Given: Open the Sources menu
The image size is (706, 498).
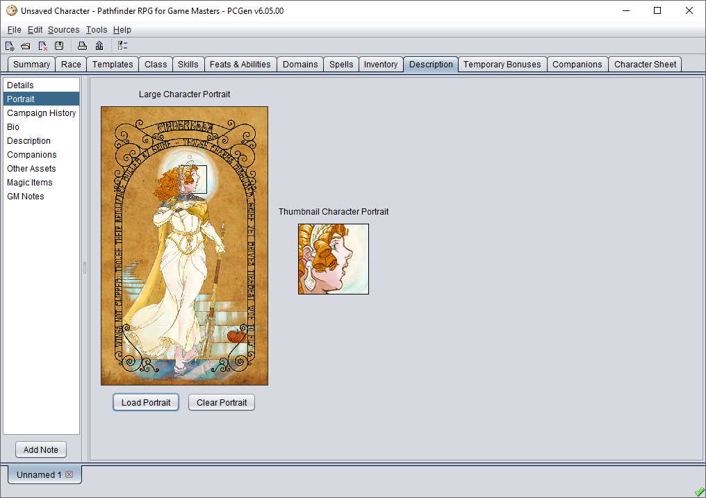Looking at the screenshot, I should pyautogui.click(x=63, y=30).
